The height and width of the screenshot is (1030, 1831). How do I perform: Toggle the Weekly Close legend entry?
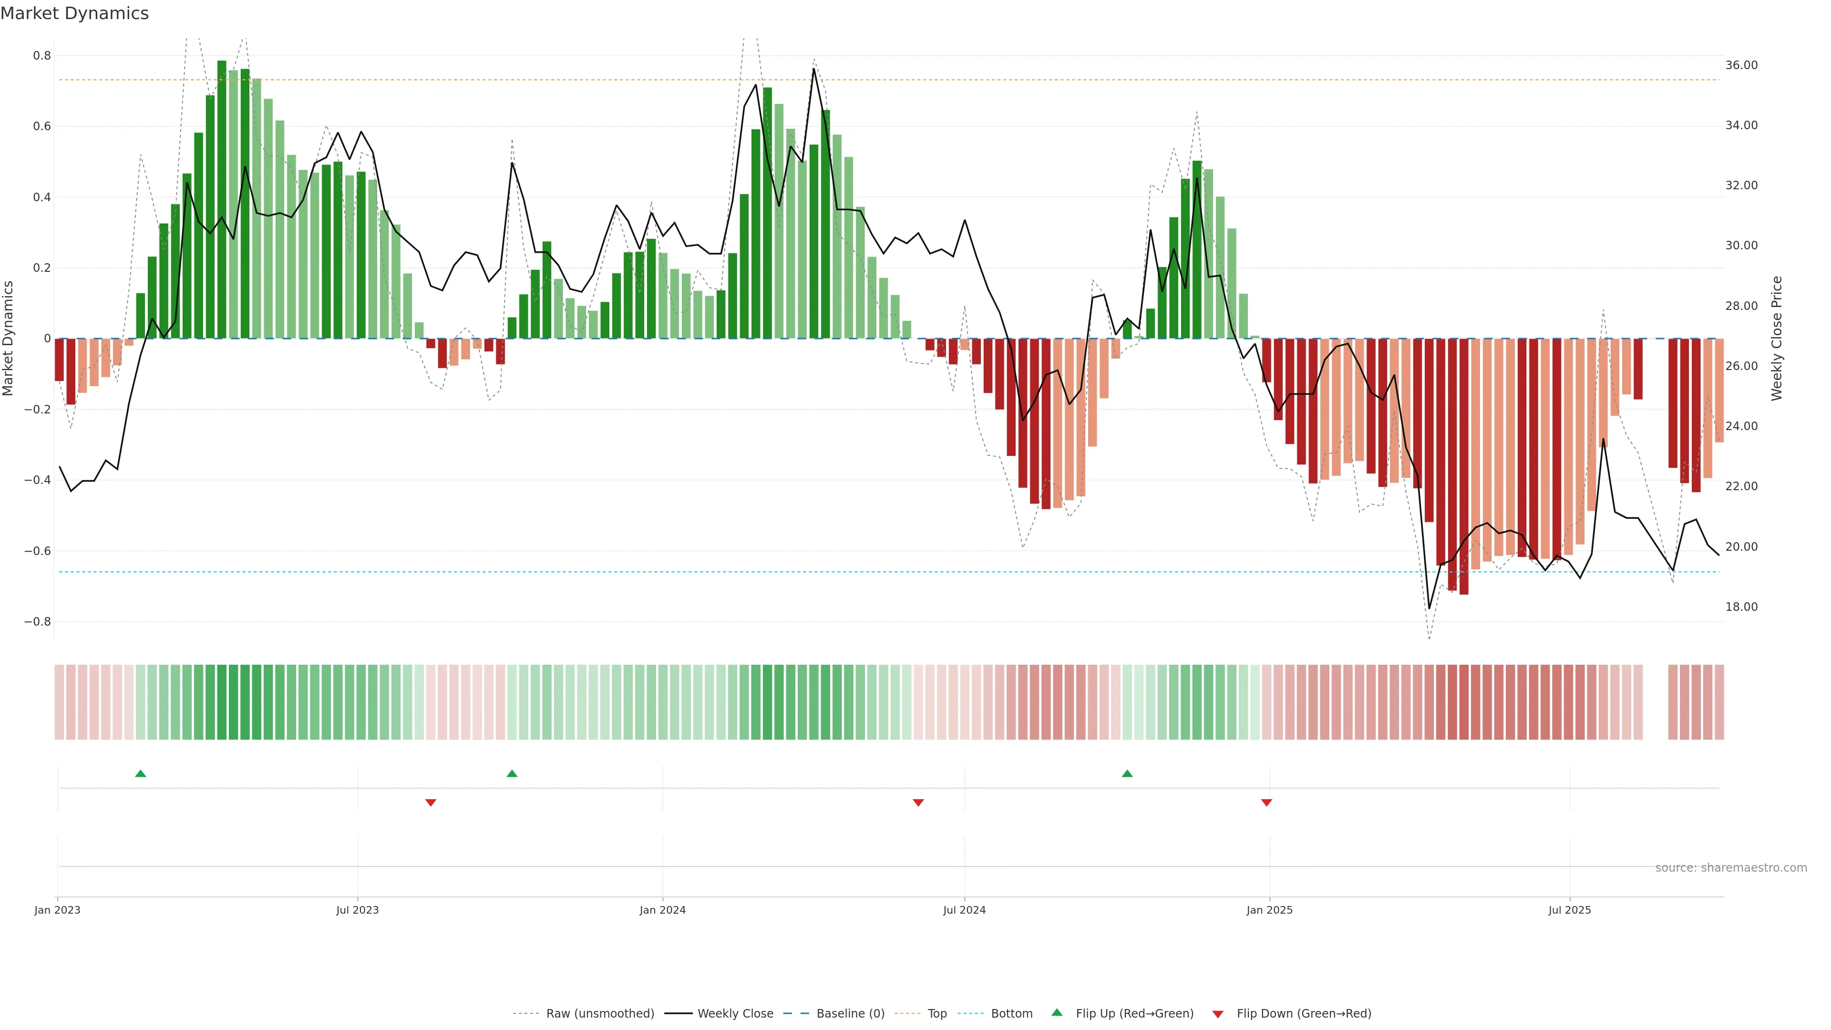coord(735,1014)
